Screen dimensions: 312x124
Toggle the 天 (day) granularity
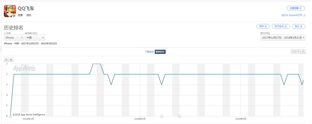(x=303, y=51)
